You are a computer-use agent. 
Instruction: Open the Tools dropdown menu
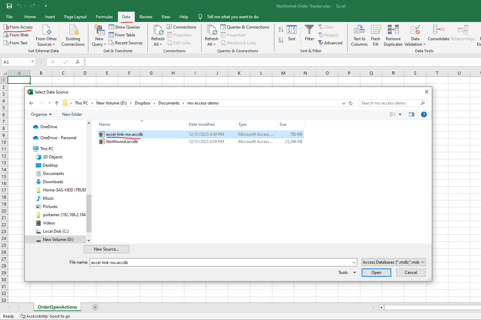(347, 273)
